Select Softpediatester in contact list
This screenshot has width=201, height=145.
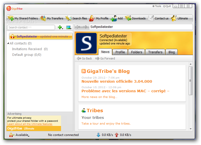(41, 36)
